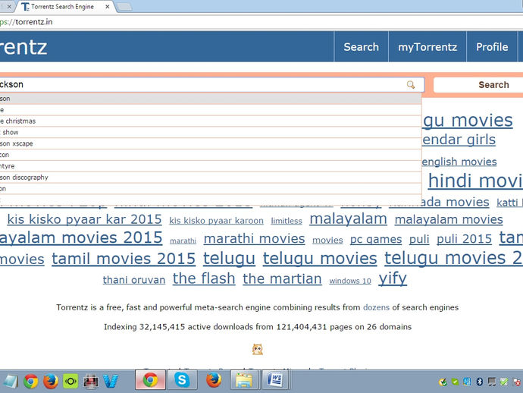The height and width of the screenshot is (393, 523).
Task: Click the Torrentz favicon on the browser tab
Action: pos(25,7)
